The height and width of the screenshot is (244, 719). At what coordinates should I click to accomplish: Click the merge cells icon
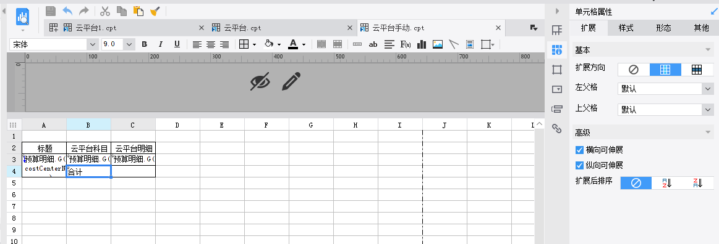[322, 44]
